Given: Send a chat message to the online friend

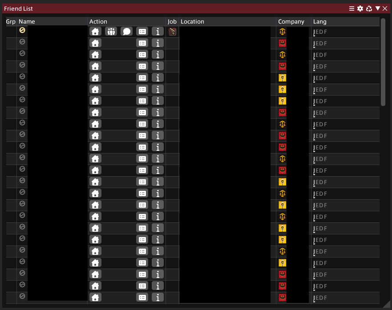Looking at the screenshot, I should [x=126, y=32].
